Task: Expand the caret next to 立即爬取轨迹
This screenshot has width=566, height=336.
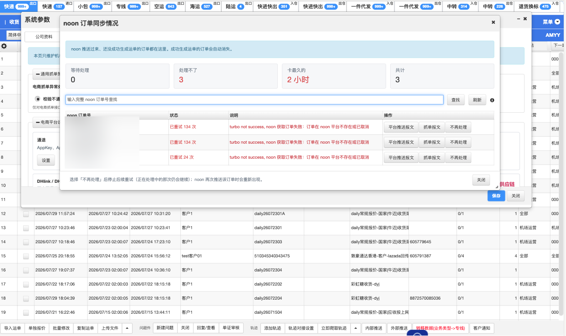Action: pyautogui.click(x=356, y=328)
